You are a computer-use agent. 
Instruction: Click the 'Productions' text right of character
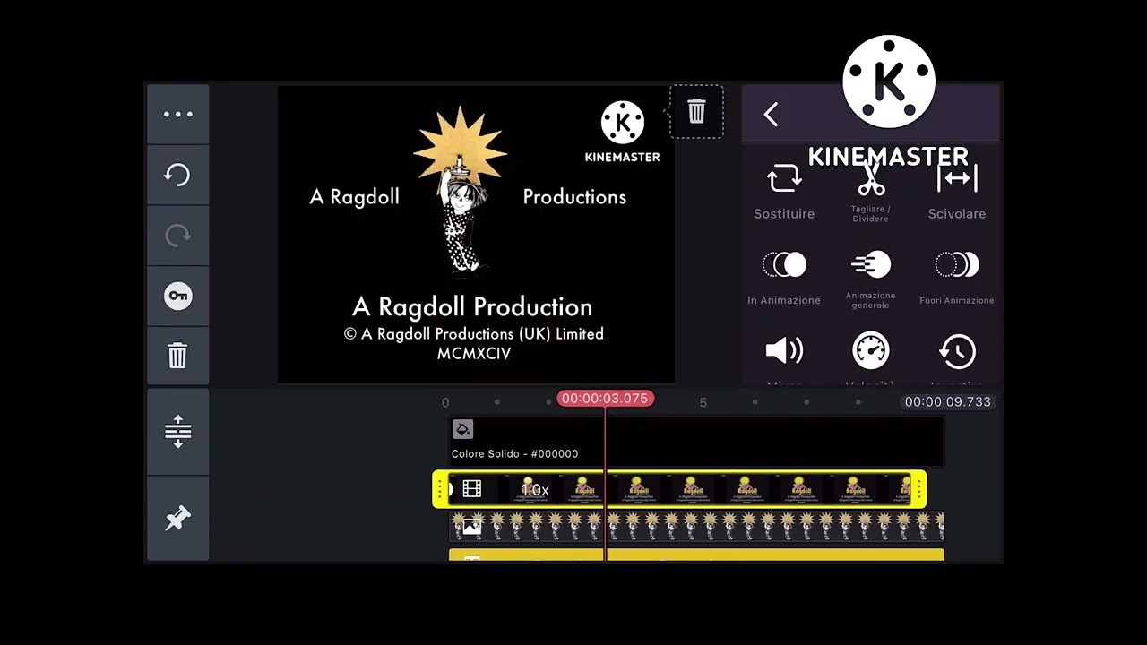tap(574, 197)
